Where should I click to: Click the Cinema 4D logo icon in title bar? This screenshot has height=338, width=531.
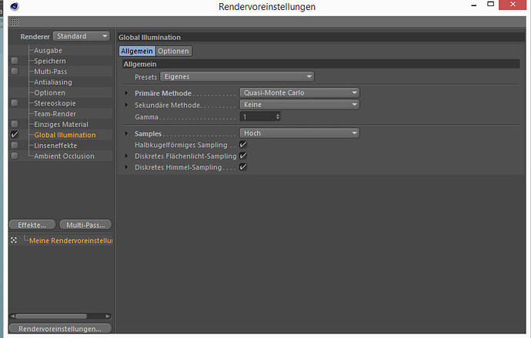point(14,6)
